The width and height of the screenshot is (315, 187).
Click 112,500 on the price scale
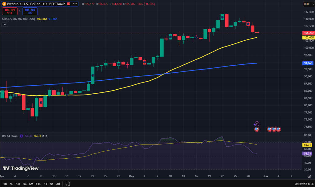pyautogui.click(x=309, y=12)
